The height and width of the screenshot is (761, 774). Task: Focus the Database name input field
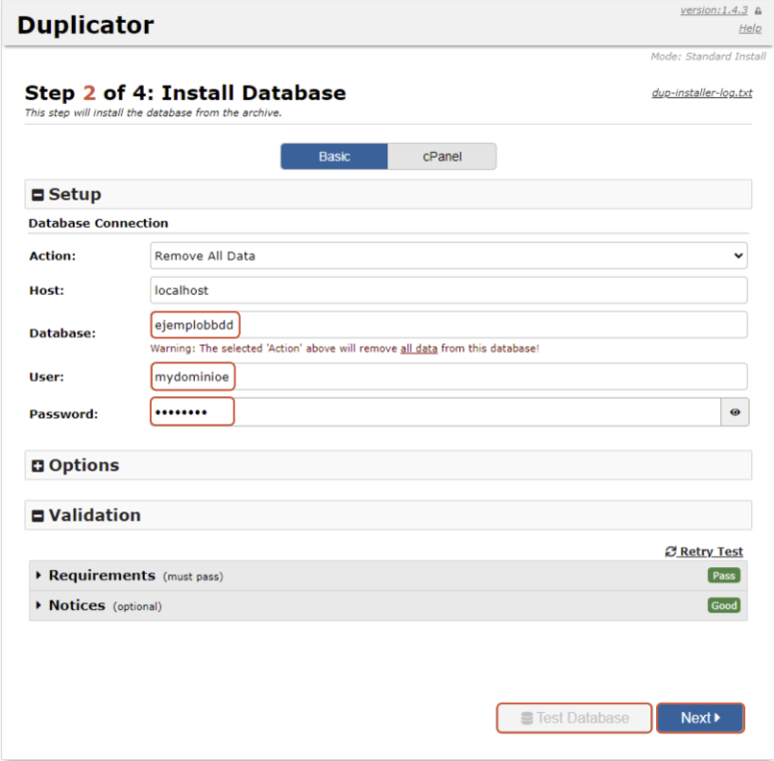click(448, 325)
